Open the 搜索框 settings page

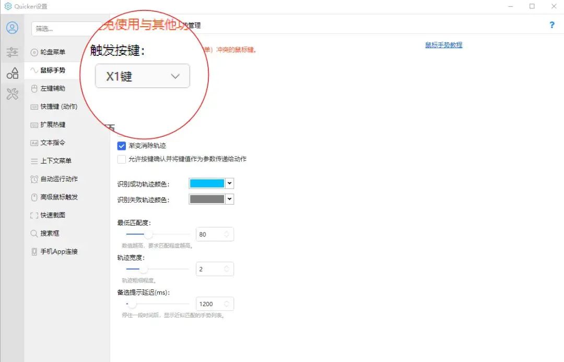click(x=50, y=233)
